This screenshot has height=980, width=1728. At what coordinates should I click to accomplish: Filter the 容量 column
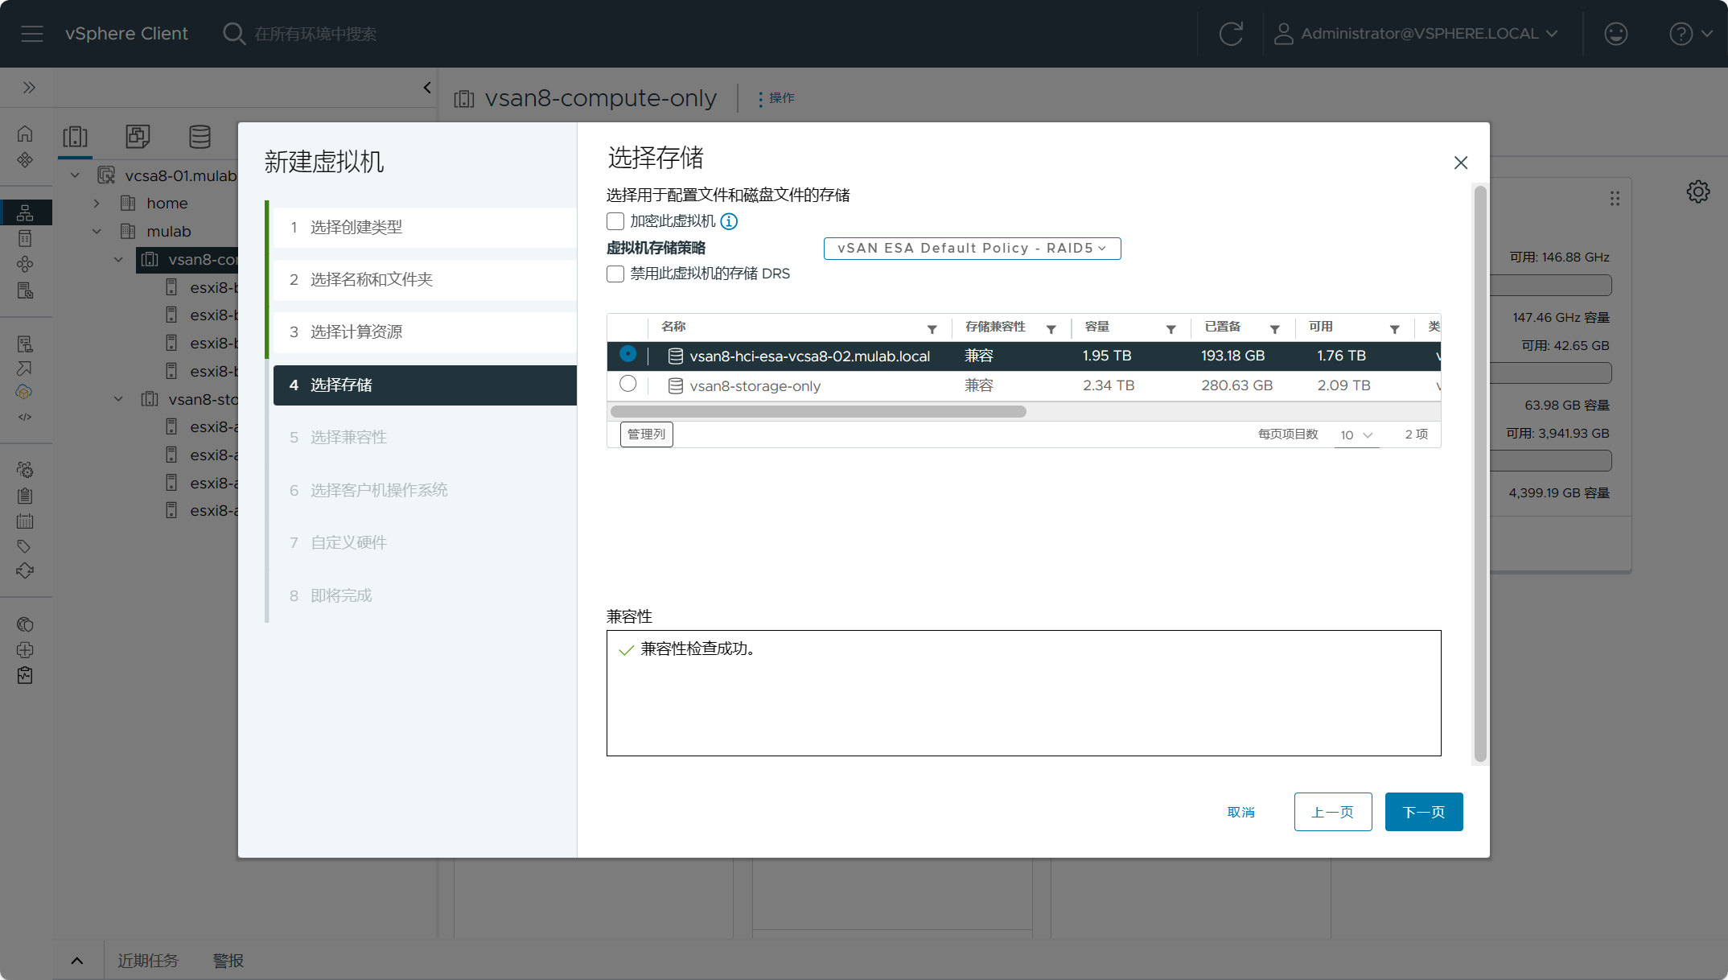(1171, 329)
